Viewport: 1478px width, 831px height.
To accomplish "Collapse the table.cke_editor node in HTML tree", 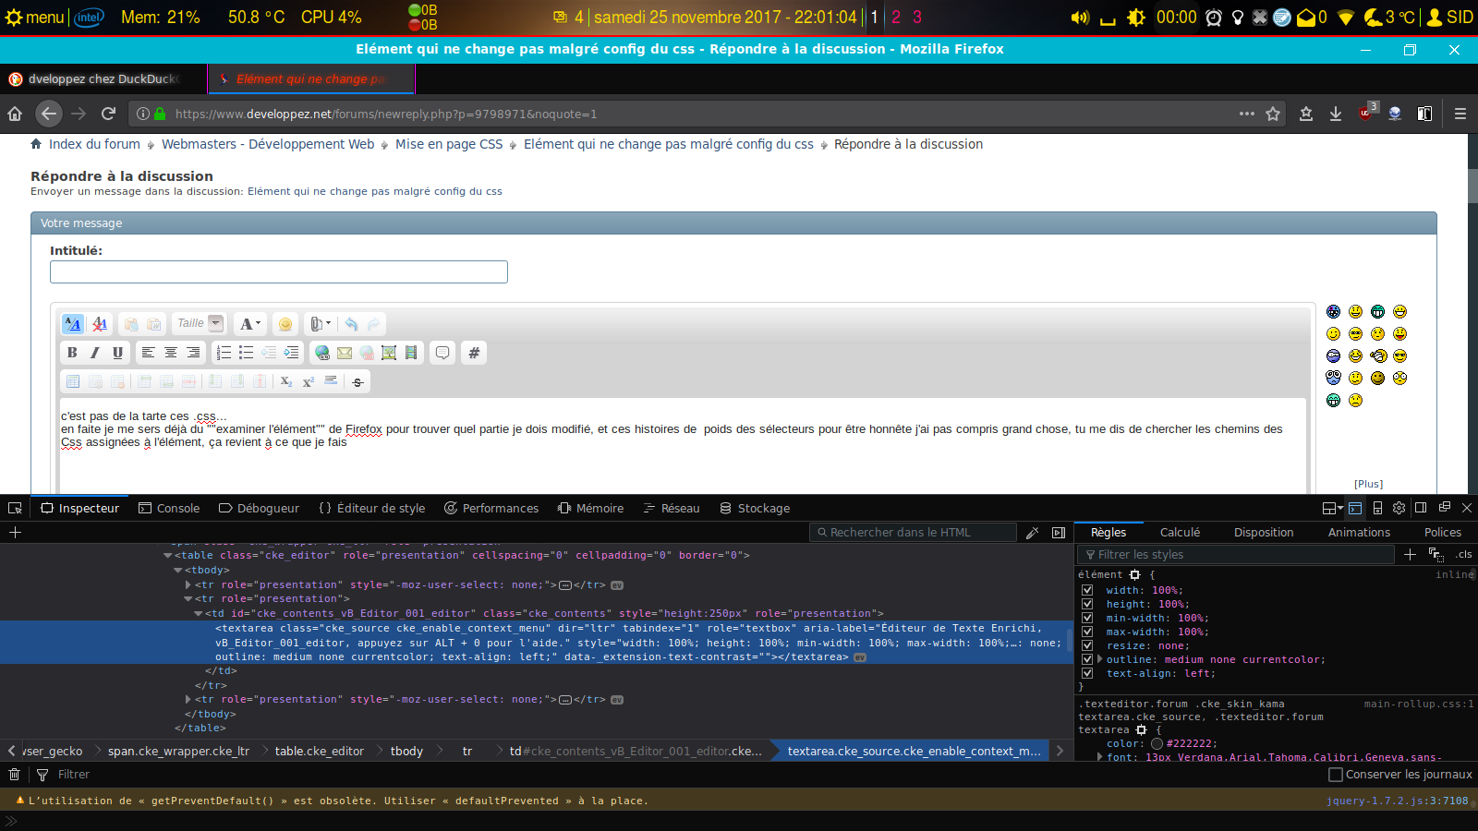I will 167,556.
